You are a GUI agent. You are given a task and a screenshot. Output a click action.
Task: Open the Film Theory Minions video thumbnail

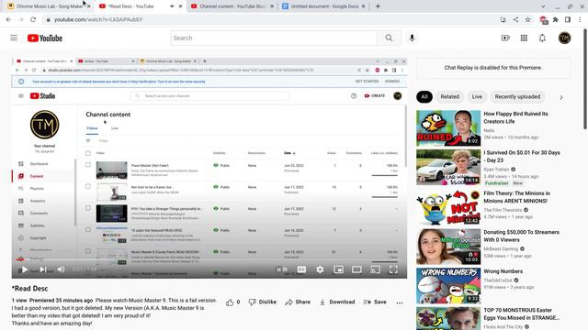pyautogui.click(x=448, y=208)
